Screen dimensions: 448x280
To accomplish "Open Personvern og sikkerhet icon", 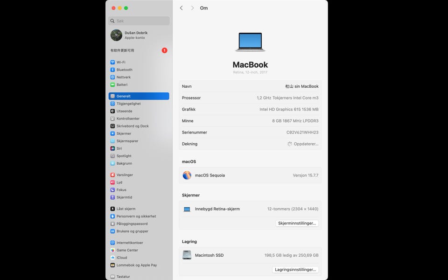I will pos(112,216).
